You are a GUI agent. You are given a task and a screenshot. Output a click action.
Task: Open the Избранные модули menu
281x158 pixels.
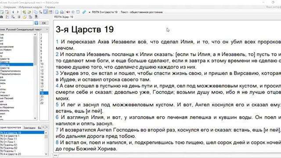[x=30, y=7]
